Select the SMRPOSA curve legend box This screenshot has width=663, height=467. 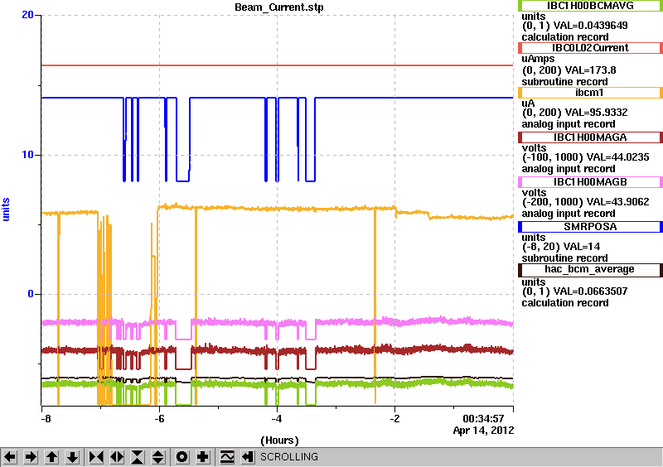click(590, 227)
